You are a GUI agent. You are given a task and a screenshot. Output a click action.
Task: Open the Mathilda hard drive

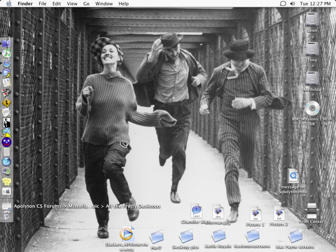coord(312,79)
